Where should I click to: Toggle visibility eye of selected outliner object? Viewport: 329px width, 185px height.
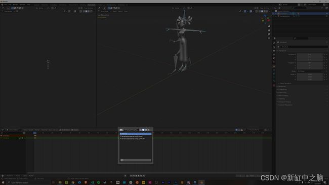point(326,14)
